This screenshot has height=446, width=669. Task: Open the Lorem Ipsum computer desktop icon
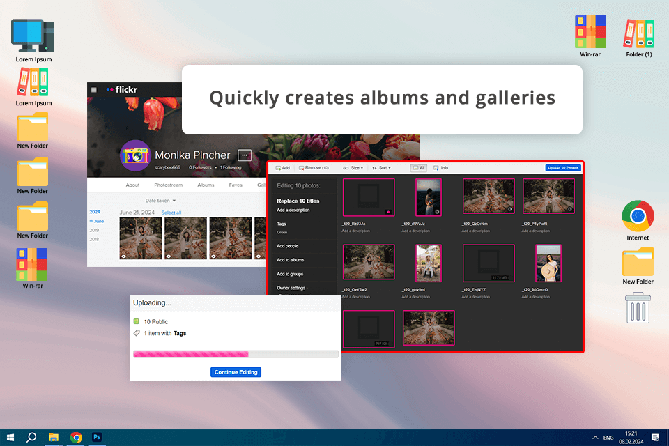pyautogui.click(x=33, y=40)
